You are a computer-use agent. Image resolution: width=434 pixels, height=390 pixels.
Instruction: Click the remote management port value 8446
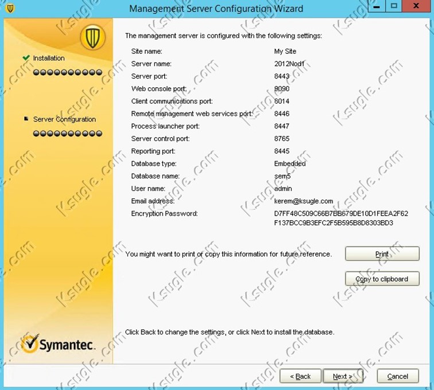pos(282,114)
